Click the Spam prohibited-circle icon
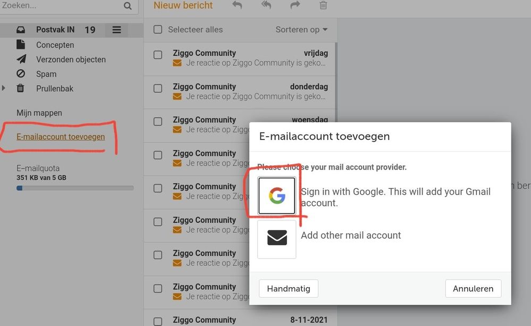The height and width of the screenshot is (326, 531). [21, 73]
